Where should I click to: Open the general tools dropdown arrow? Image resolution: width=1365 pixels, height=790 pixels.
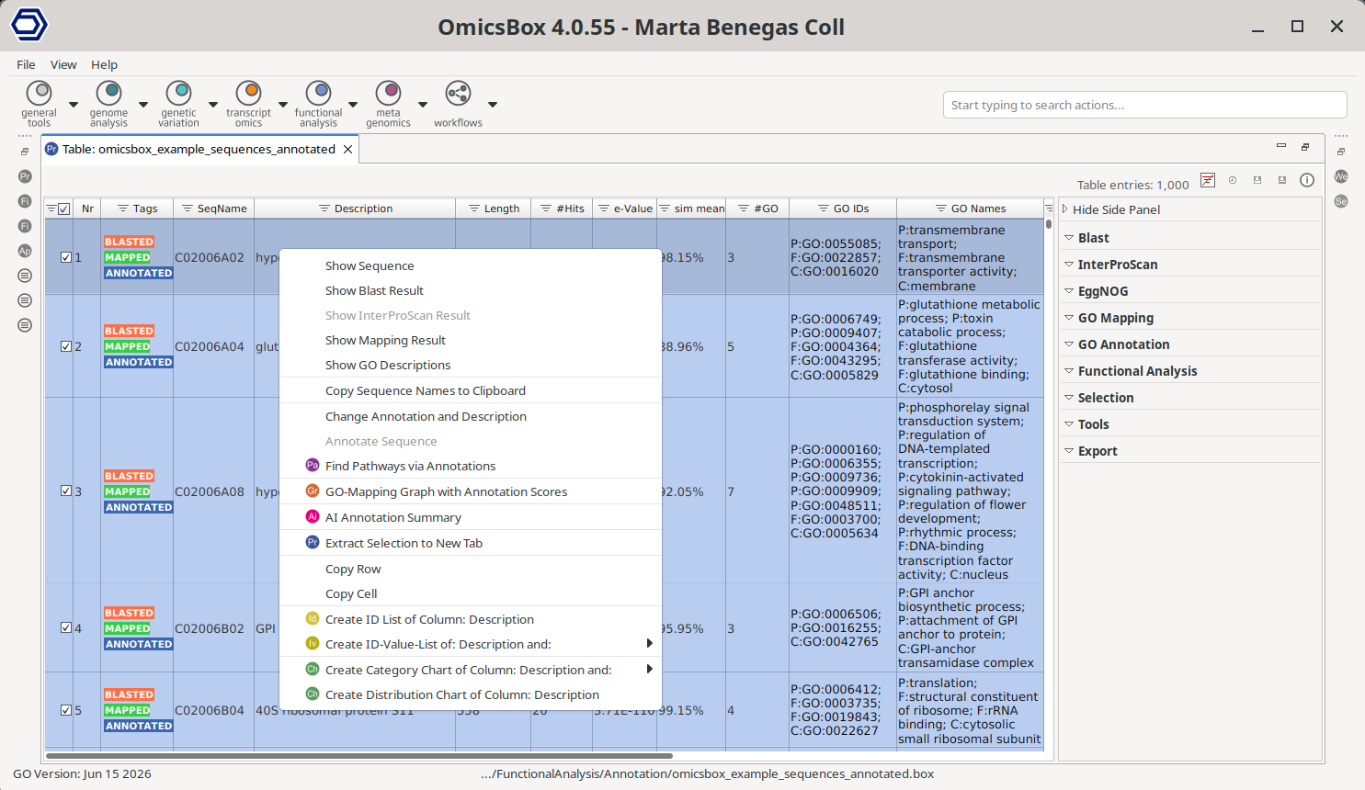click(74, 105)
